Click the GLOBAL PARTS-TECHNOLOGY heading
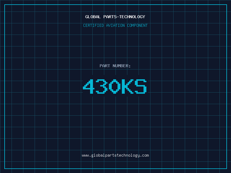Screen dimensions: 231x173 pyautogui.click(x=115, y=17)
